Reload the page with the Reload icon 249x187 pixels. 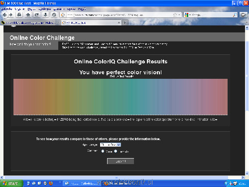coord(36,15)
